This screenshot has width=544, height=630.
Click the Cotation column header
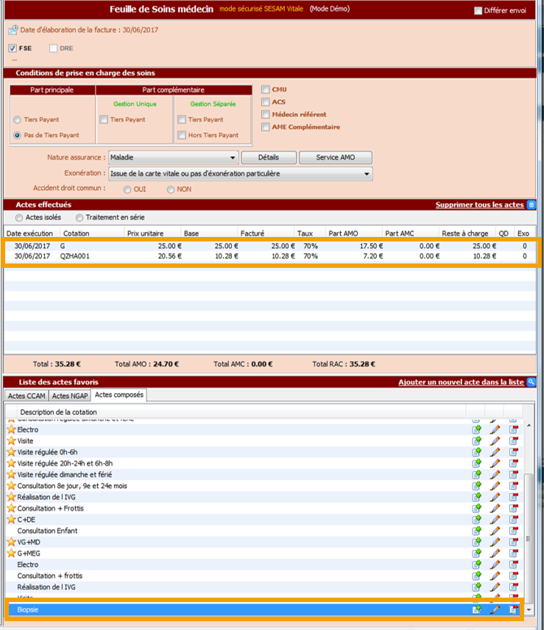point(91,233)
